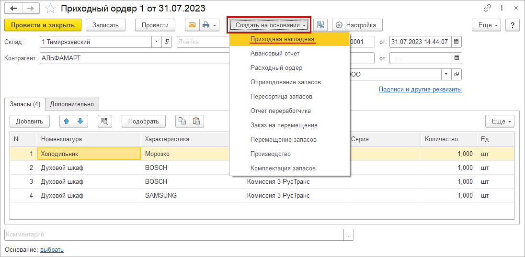This screenshot has height=257, width=525.
Task: Click the paste rows icon
Action: tap(196, 121)
